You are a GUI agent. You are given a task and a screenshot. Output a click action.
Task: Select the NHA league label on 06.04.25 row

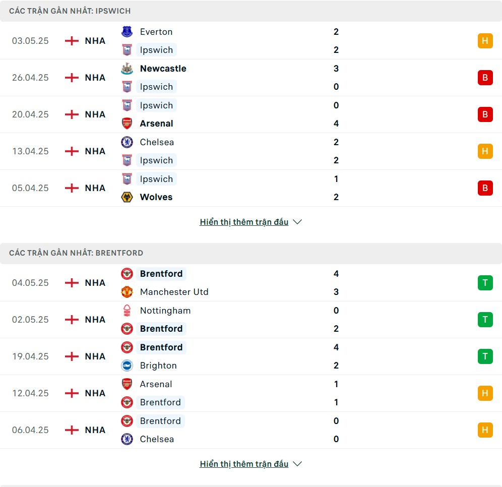click(95, 430)
